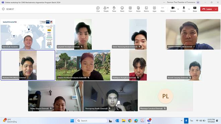
Task: Toggle the taskbar microphone indicator
Action: (186, 121)
